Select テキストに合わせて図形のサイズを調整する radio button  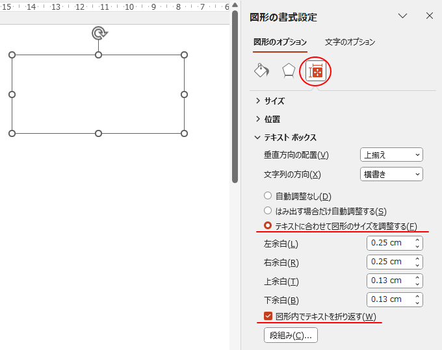pyautogui.click(x=268, y=225)
